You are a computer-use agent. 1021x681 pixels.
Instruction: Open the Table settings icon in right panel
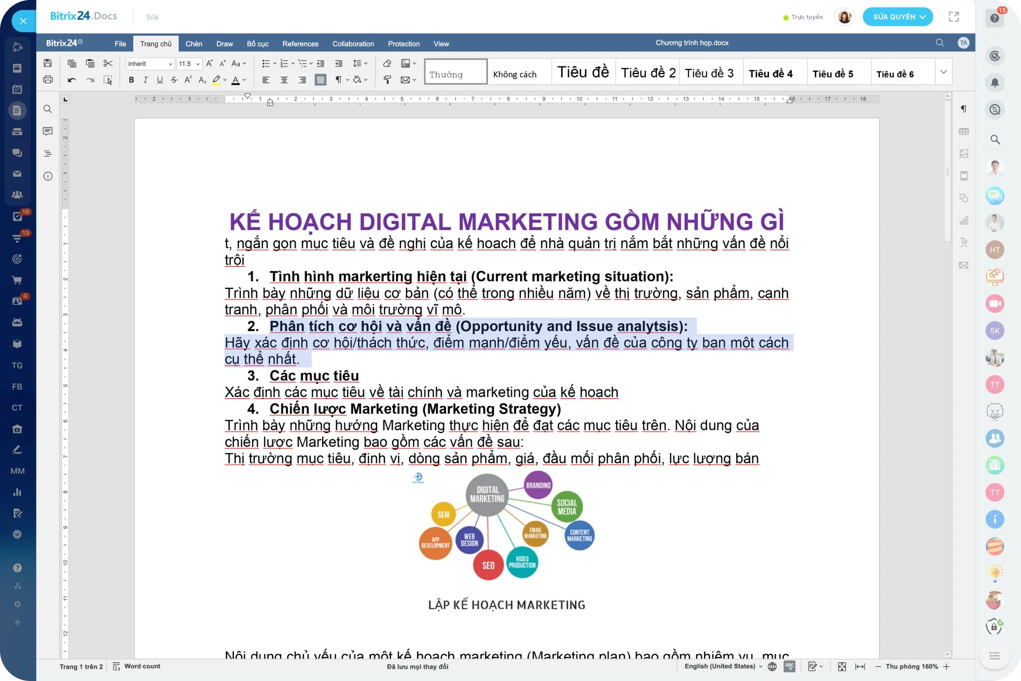964,132
